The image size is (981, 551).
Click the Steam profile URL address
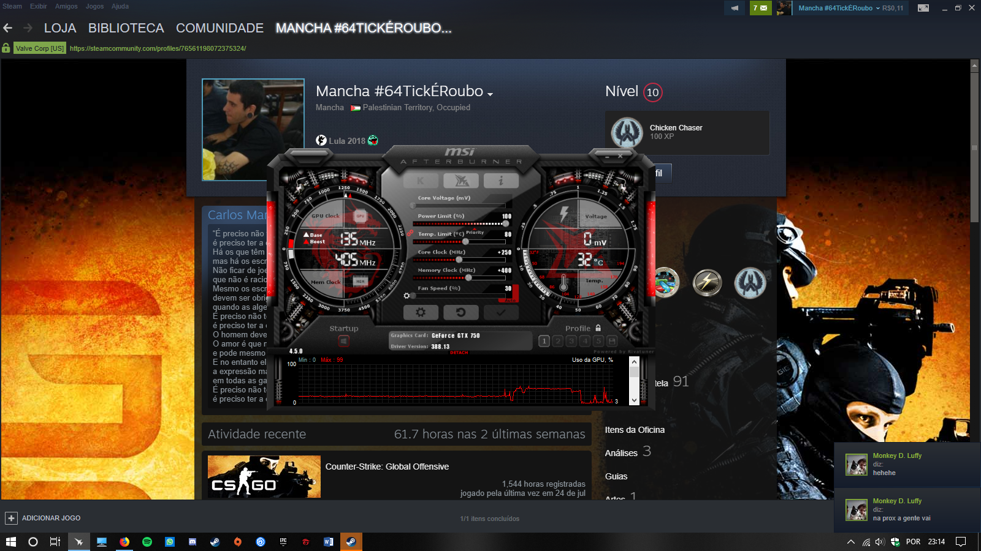tap(158, 48)
